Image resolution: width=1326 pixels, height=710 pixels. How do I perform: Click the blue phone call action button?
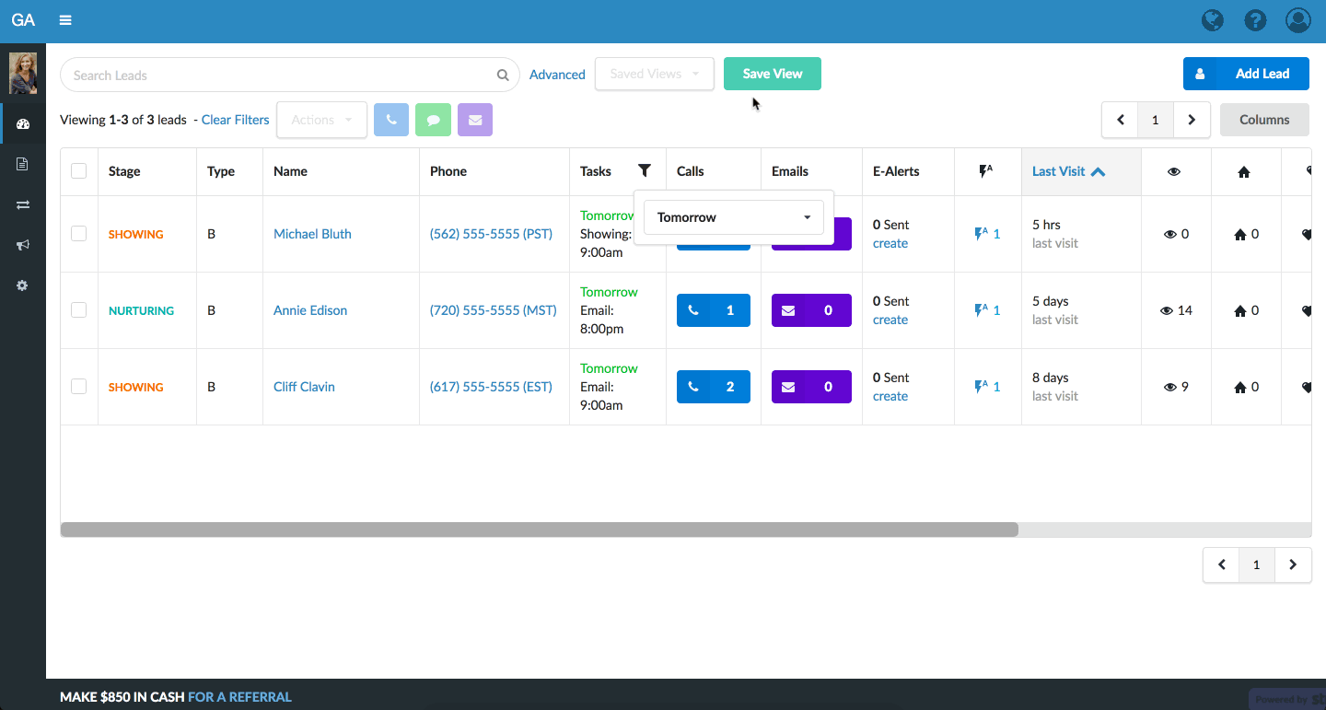pyautogui.click(x=391, y=120)
